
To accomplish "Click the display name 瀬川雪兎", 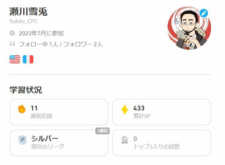I will click(28, 11).
